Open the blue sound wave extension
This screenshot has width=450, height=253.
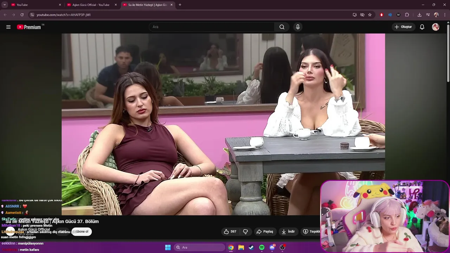point(390,15)
